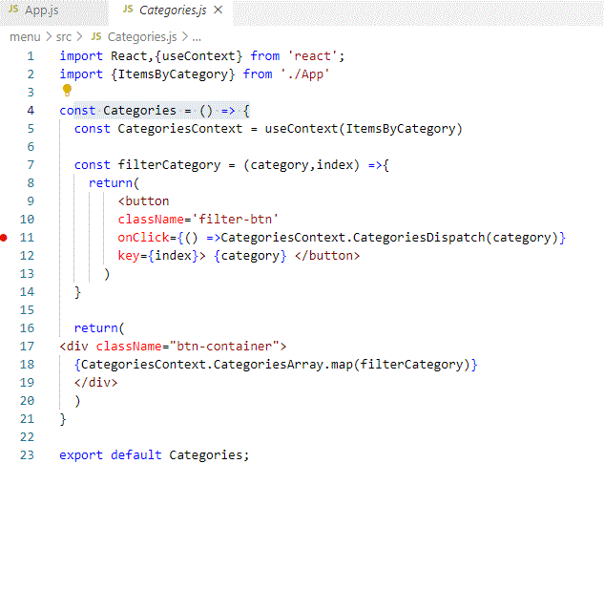Screen dimensions: 604x590
Task: Click 'export' keyword on line 23
Action: tap(81, 455)
